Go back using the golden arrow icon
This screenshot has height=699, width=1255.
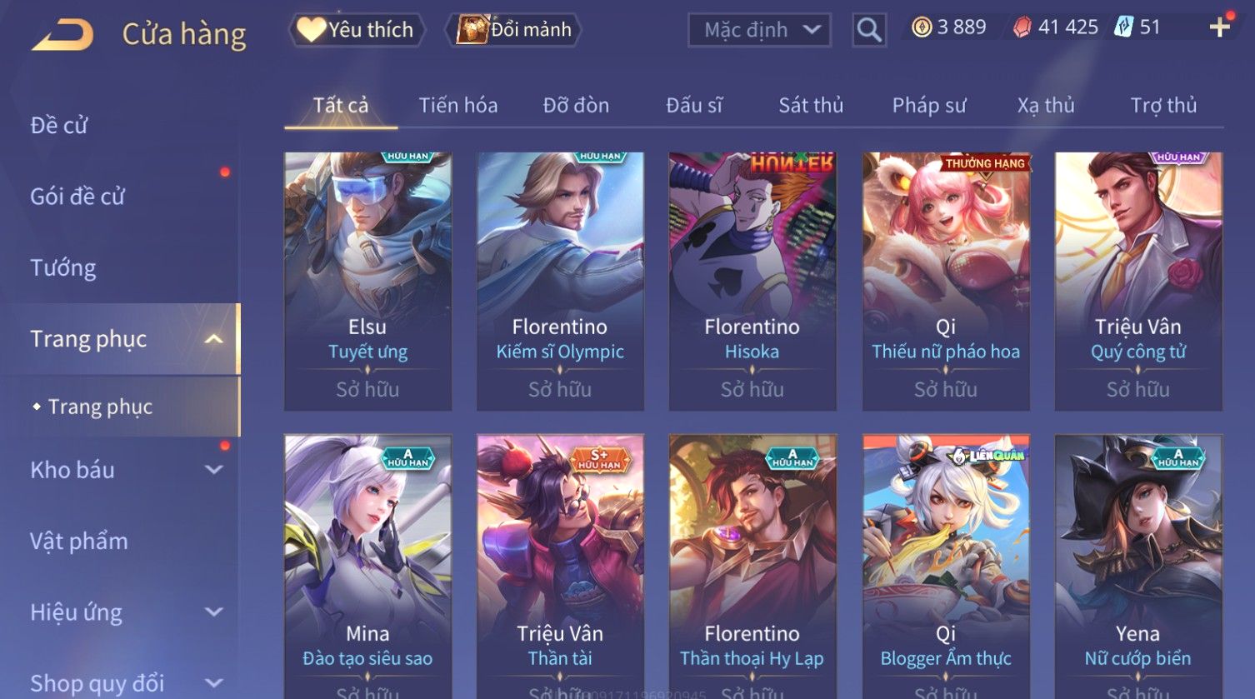[62, 34]
